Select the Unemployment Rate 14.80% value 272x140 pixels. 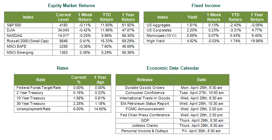click(x=100, y=109)
